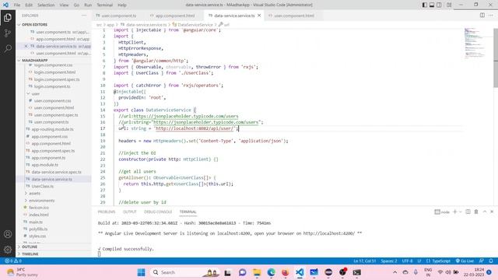The width and height of the screenshot is (498, 280).
Task: Kill the terminal with trash icon
Action: click(476, 212)
